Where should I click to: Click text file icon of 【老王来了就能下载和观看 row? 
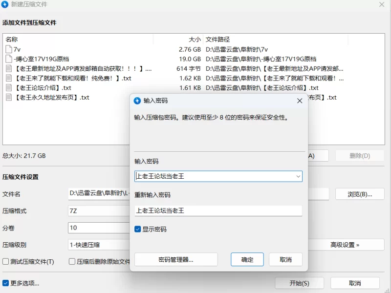pyautogui.click(x=9, y=78)
